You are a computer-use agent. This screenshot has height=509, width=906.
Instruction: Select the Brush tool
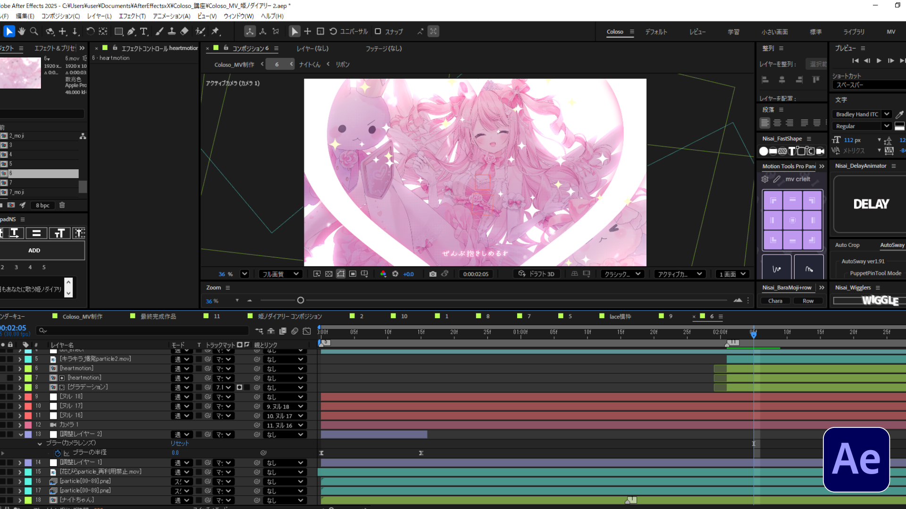(x=159, y=32)
